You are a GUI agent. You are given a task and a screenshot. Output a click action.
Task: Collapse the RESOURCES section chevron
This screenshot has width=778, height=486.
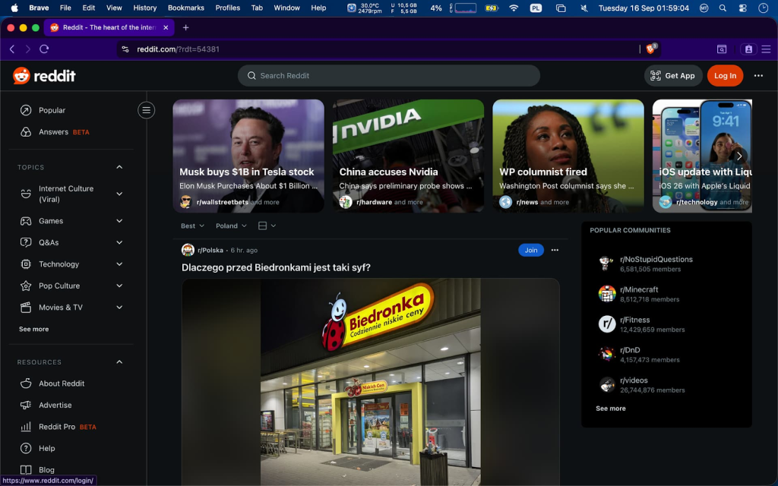coord(119,362)
